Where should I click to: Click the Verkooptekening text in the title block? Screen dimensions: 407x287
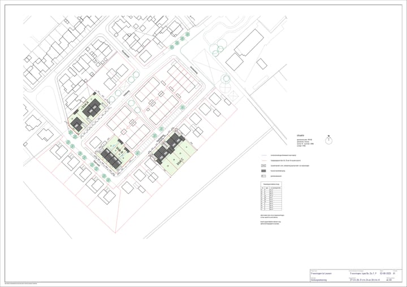[x=319, y=279]
